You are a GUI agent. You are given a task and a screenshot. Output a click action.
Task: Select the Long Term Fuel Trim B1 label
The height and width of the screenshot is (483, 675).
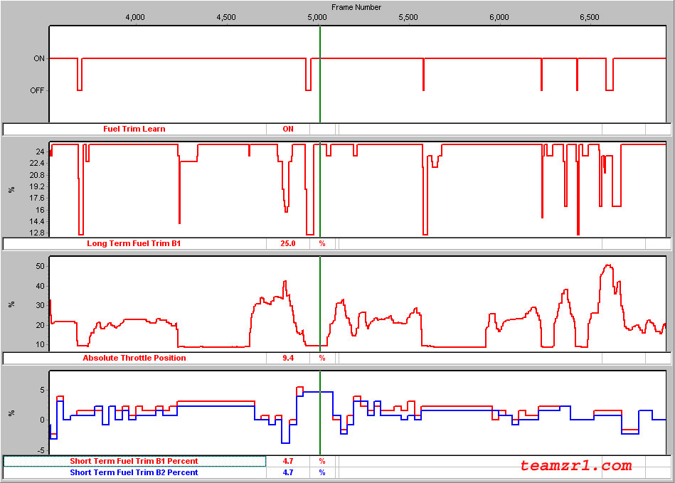(134, 243)
